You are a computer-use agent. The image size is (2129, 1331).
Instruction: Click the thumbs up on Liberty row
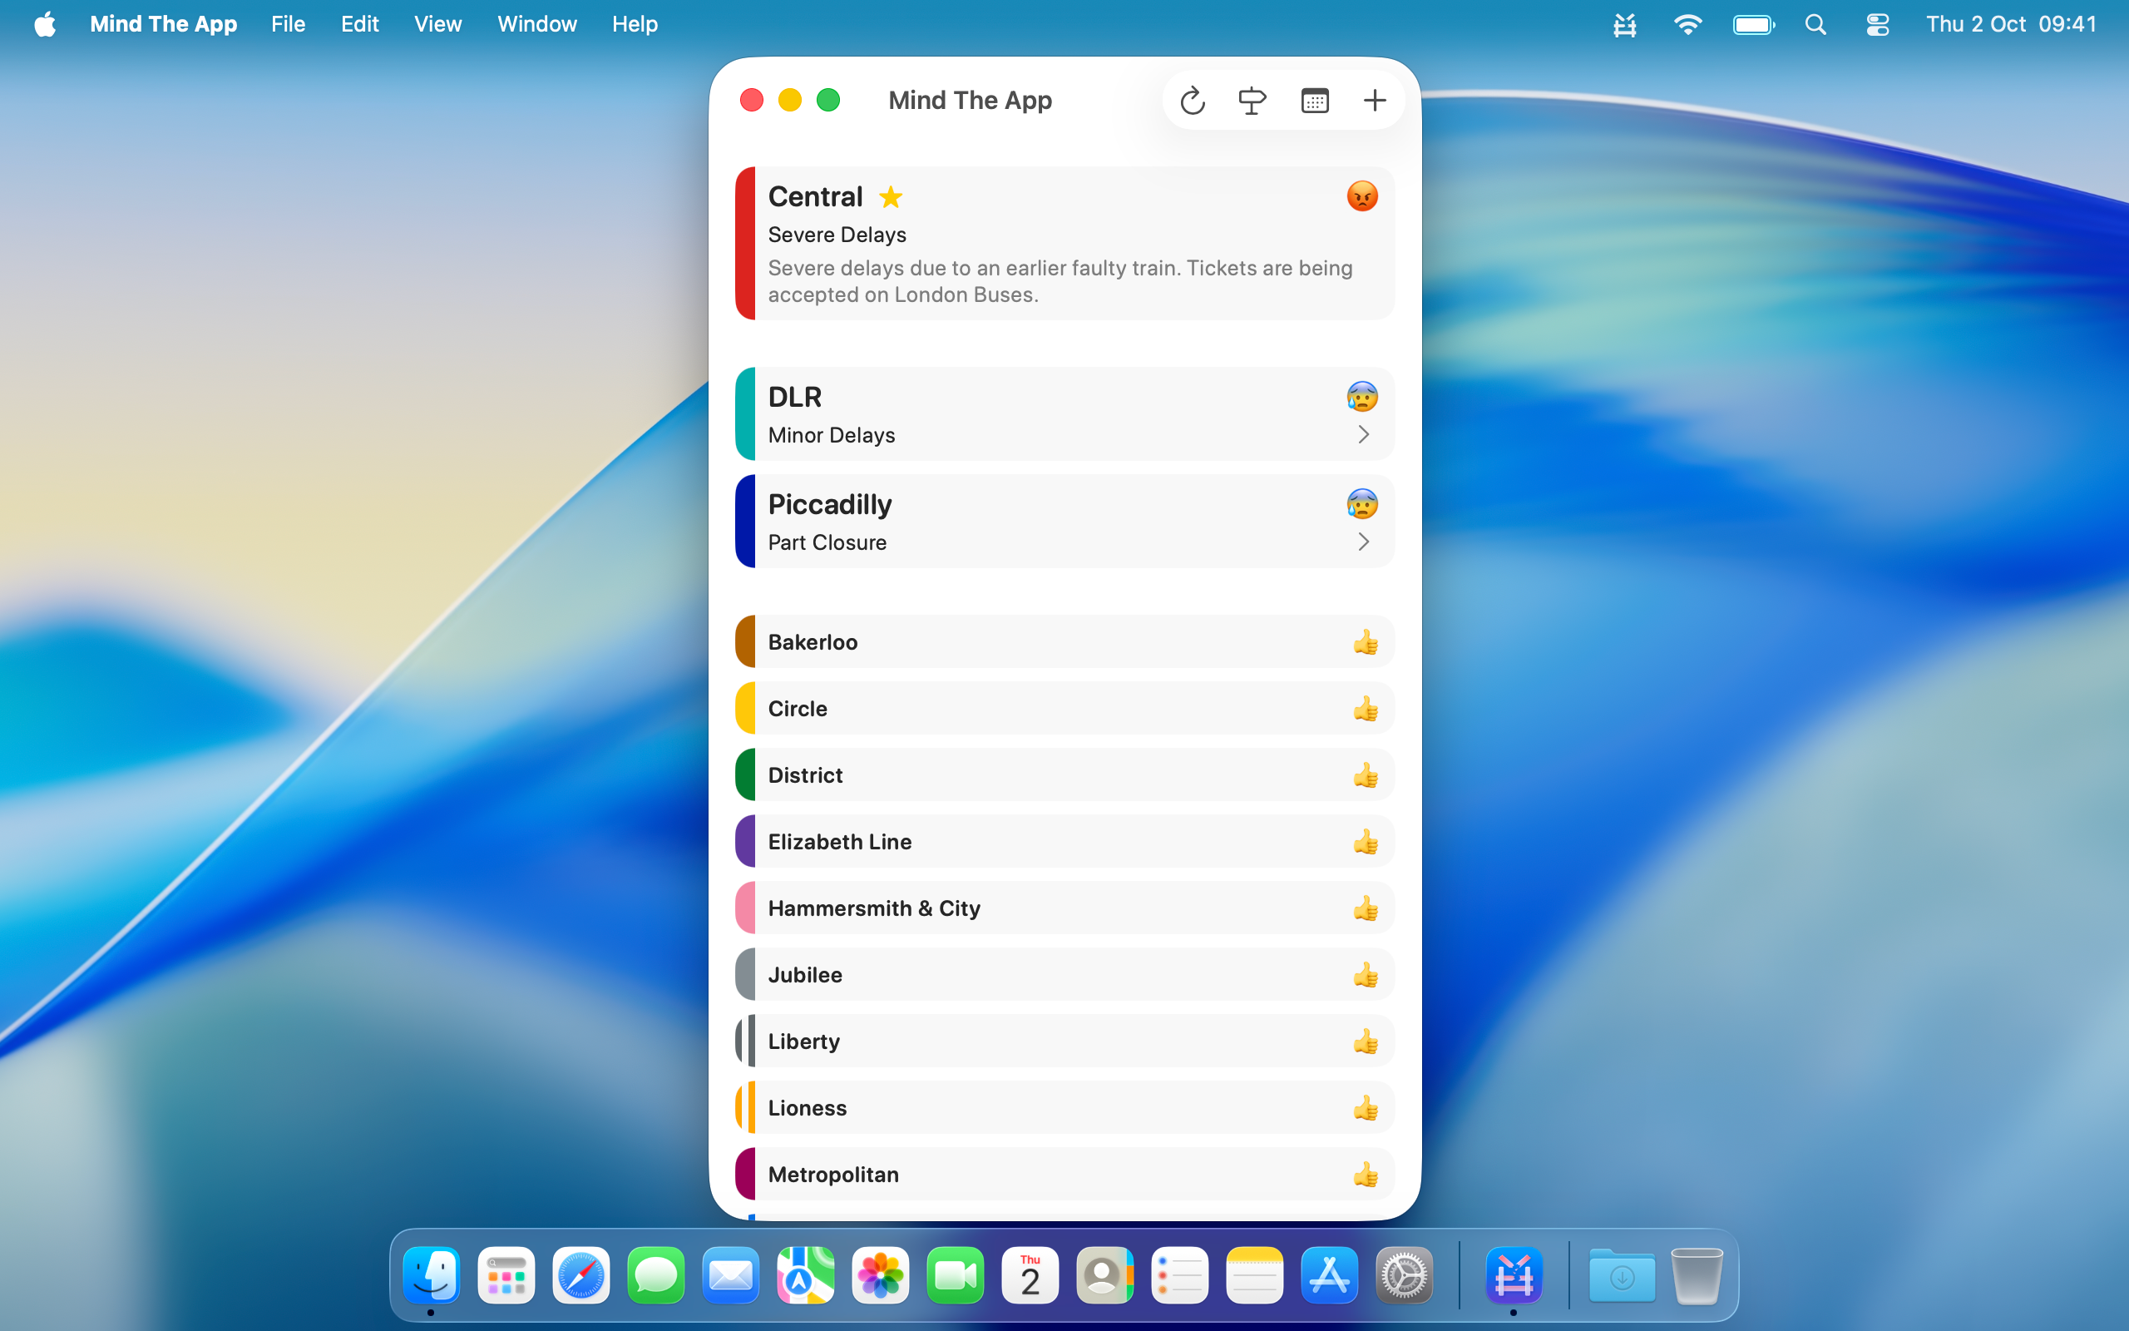[1366, 1042]
